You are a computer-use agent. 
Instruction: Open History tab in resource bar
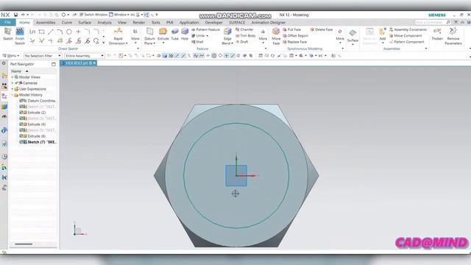(x=4, y=157)
